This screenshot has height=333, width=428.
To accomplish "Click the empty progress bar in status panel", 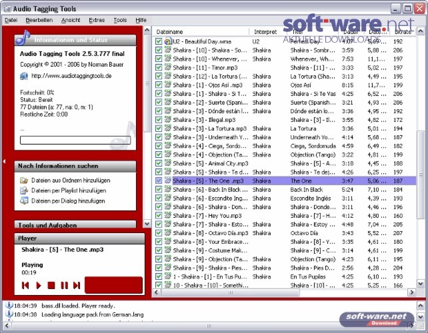I will point(75,140).
